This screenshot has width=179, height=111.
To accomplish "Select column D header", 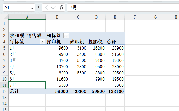I will [96, 17].
